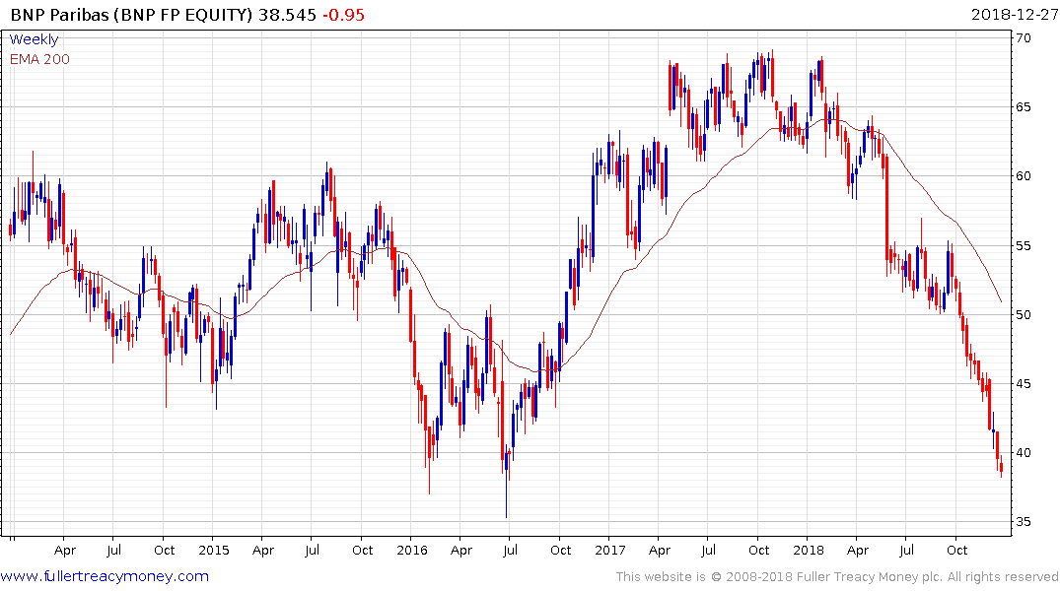
Task: Select the 60 price axis label
Action: point(1024,176)
